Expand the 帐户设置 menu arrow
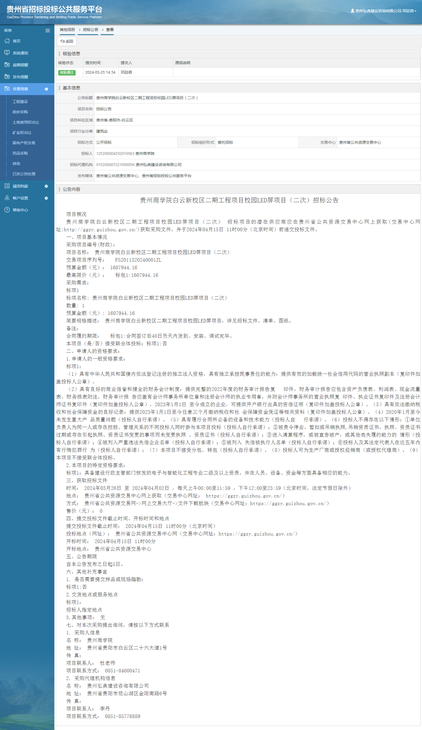Image resolution: width=422 pixels, height=730 pixels. tap(46, 198)
